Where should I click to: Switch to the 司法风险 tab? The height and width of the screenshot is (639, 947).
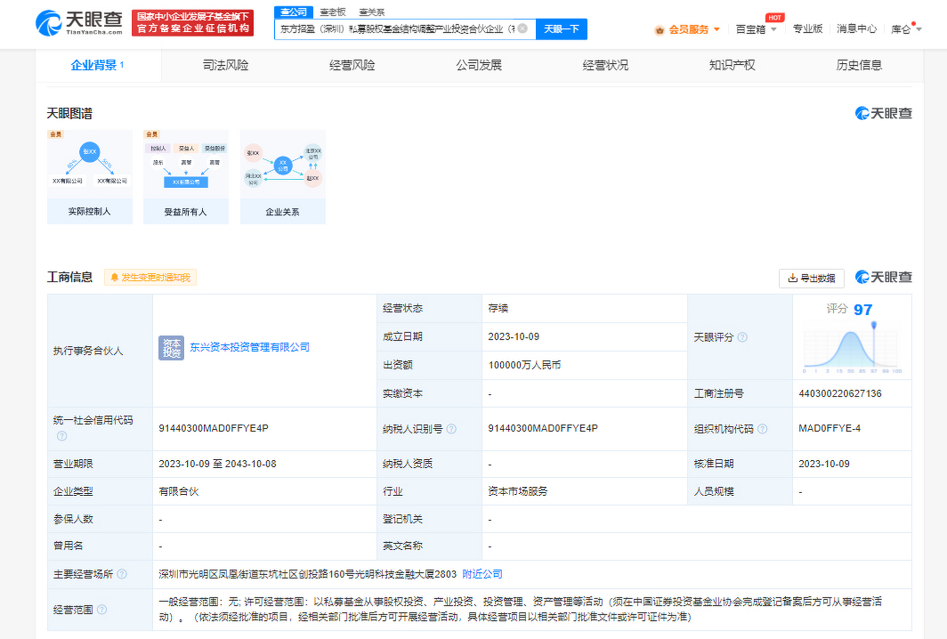(225, 65)
